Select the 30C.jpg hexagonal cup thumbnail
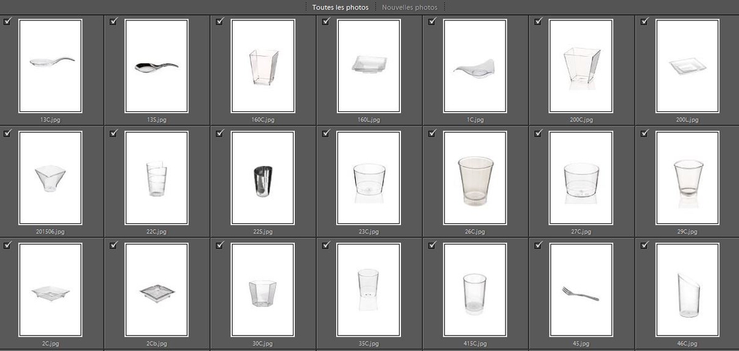The height and width of the screenshot is (351, 739). pos(263,290)
